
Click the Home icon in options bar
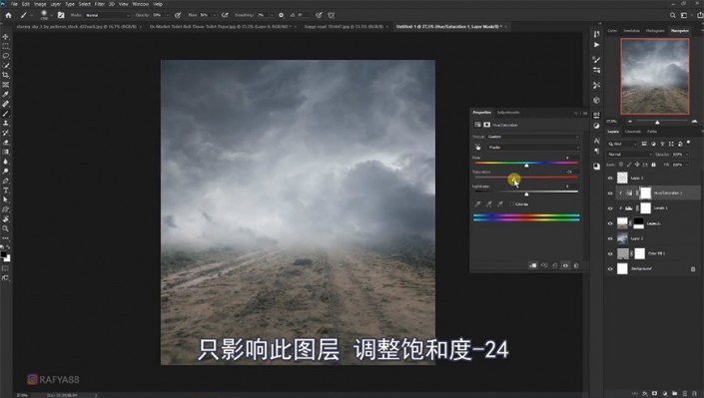(8, 15)
